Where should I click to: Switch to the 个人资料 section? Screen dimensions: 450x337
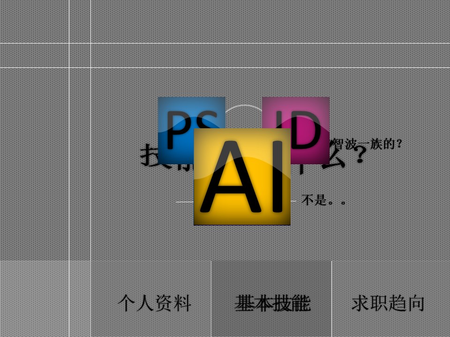(x=157, y=303)
